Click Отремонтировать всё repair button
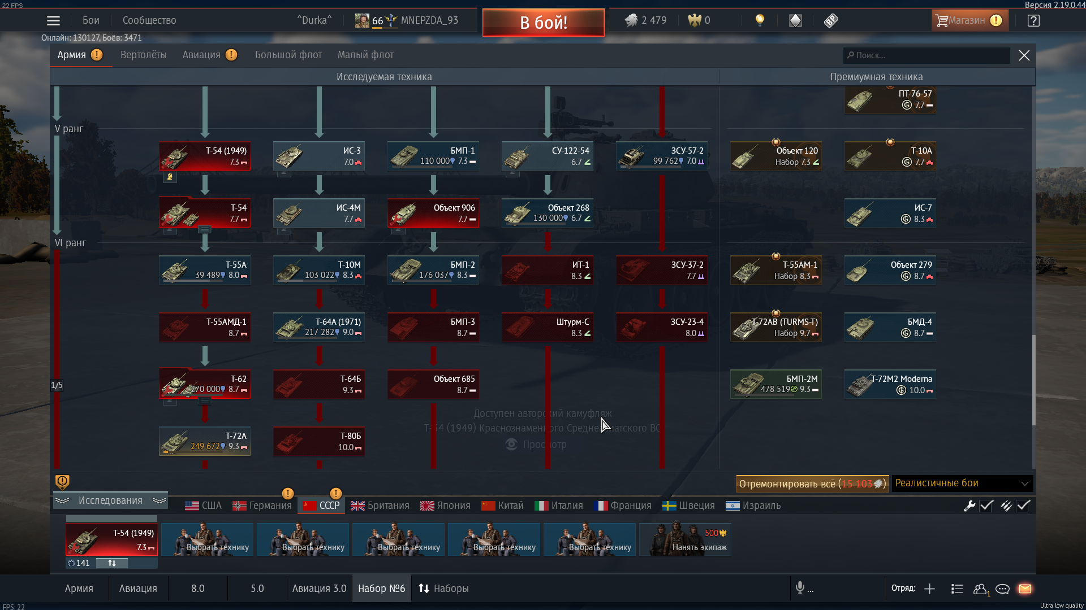The width and height of the screenshot is (1086, 610). 812,483
